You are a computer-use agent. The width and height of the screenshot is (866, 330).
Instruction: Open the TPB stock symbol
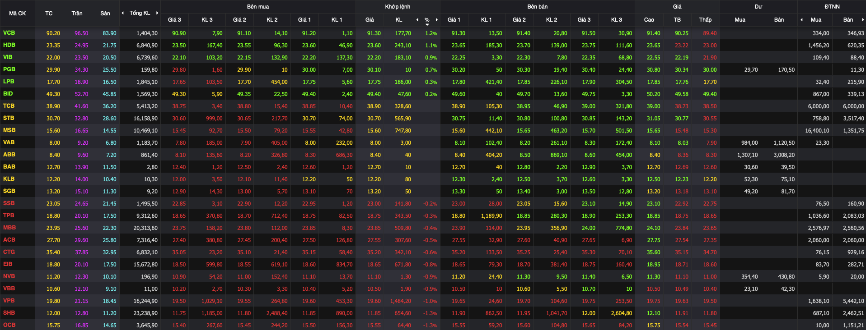(x=9, y=215)
